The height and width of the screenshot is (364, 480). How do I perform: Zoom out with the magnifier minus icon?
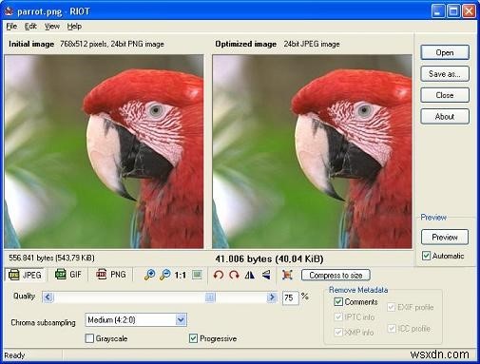click(x=165, y=275)
